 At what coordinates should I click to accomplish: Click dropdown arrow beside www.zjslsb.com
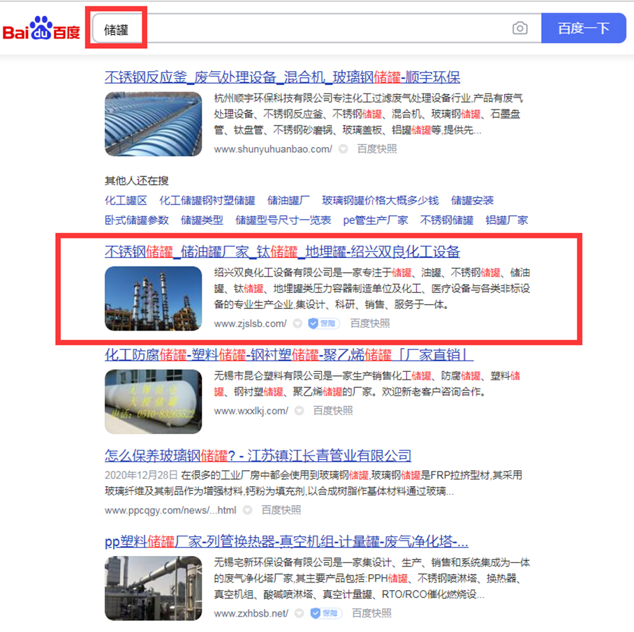point(297,324)
